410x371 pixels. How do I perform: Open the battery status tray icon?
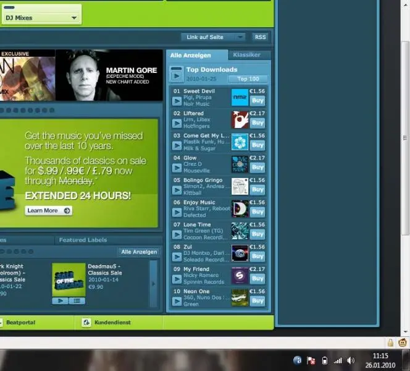(x=325, y=360)
